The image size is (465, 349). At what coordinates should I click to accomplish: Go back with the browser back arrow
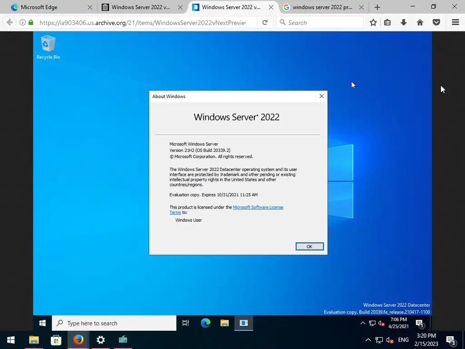click(10, 23)
